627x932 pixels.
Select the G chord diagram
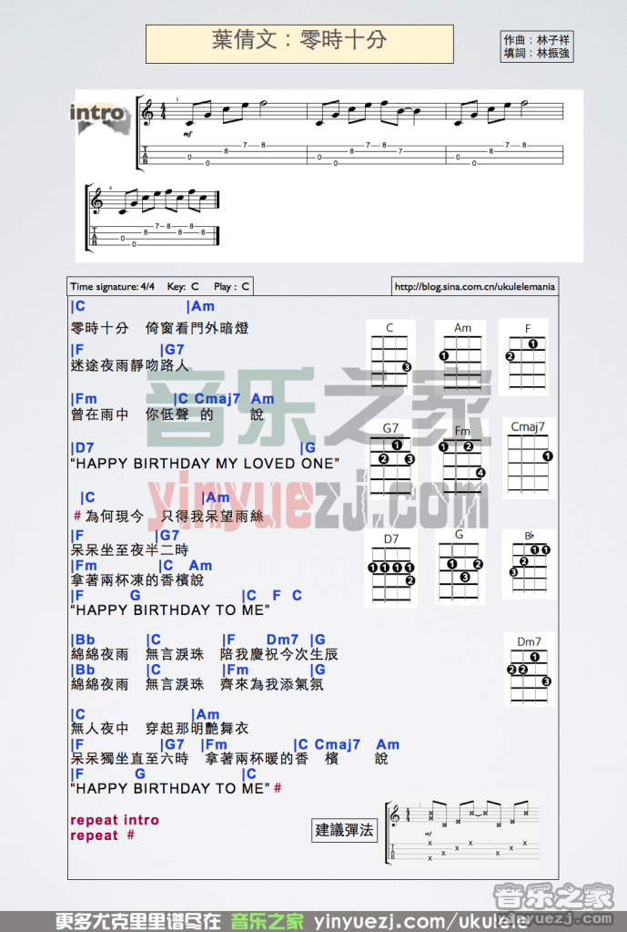pyautogui.click(x=460, y=566)
